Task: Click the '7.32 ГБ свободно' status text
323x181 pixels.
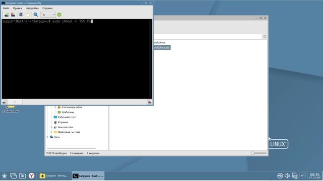Action: click(x=57, y=153)
